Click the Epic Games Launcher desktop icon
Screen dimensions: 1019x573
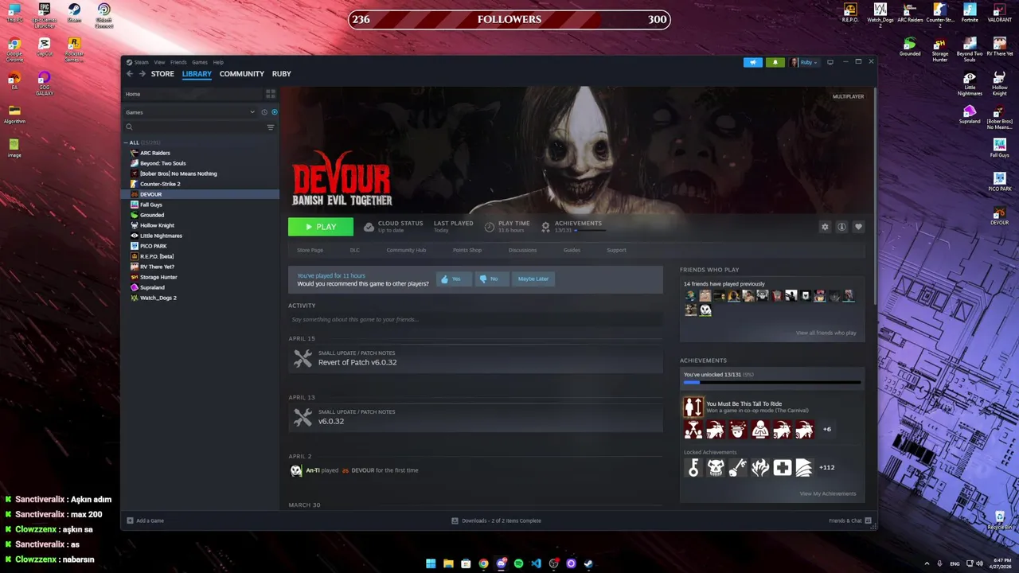45,14
